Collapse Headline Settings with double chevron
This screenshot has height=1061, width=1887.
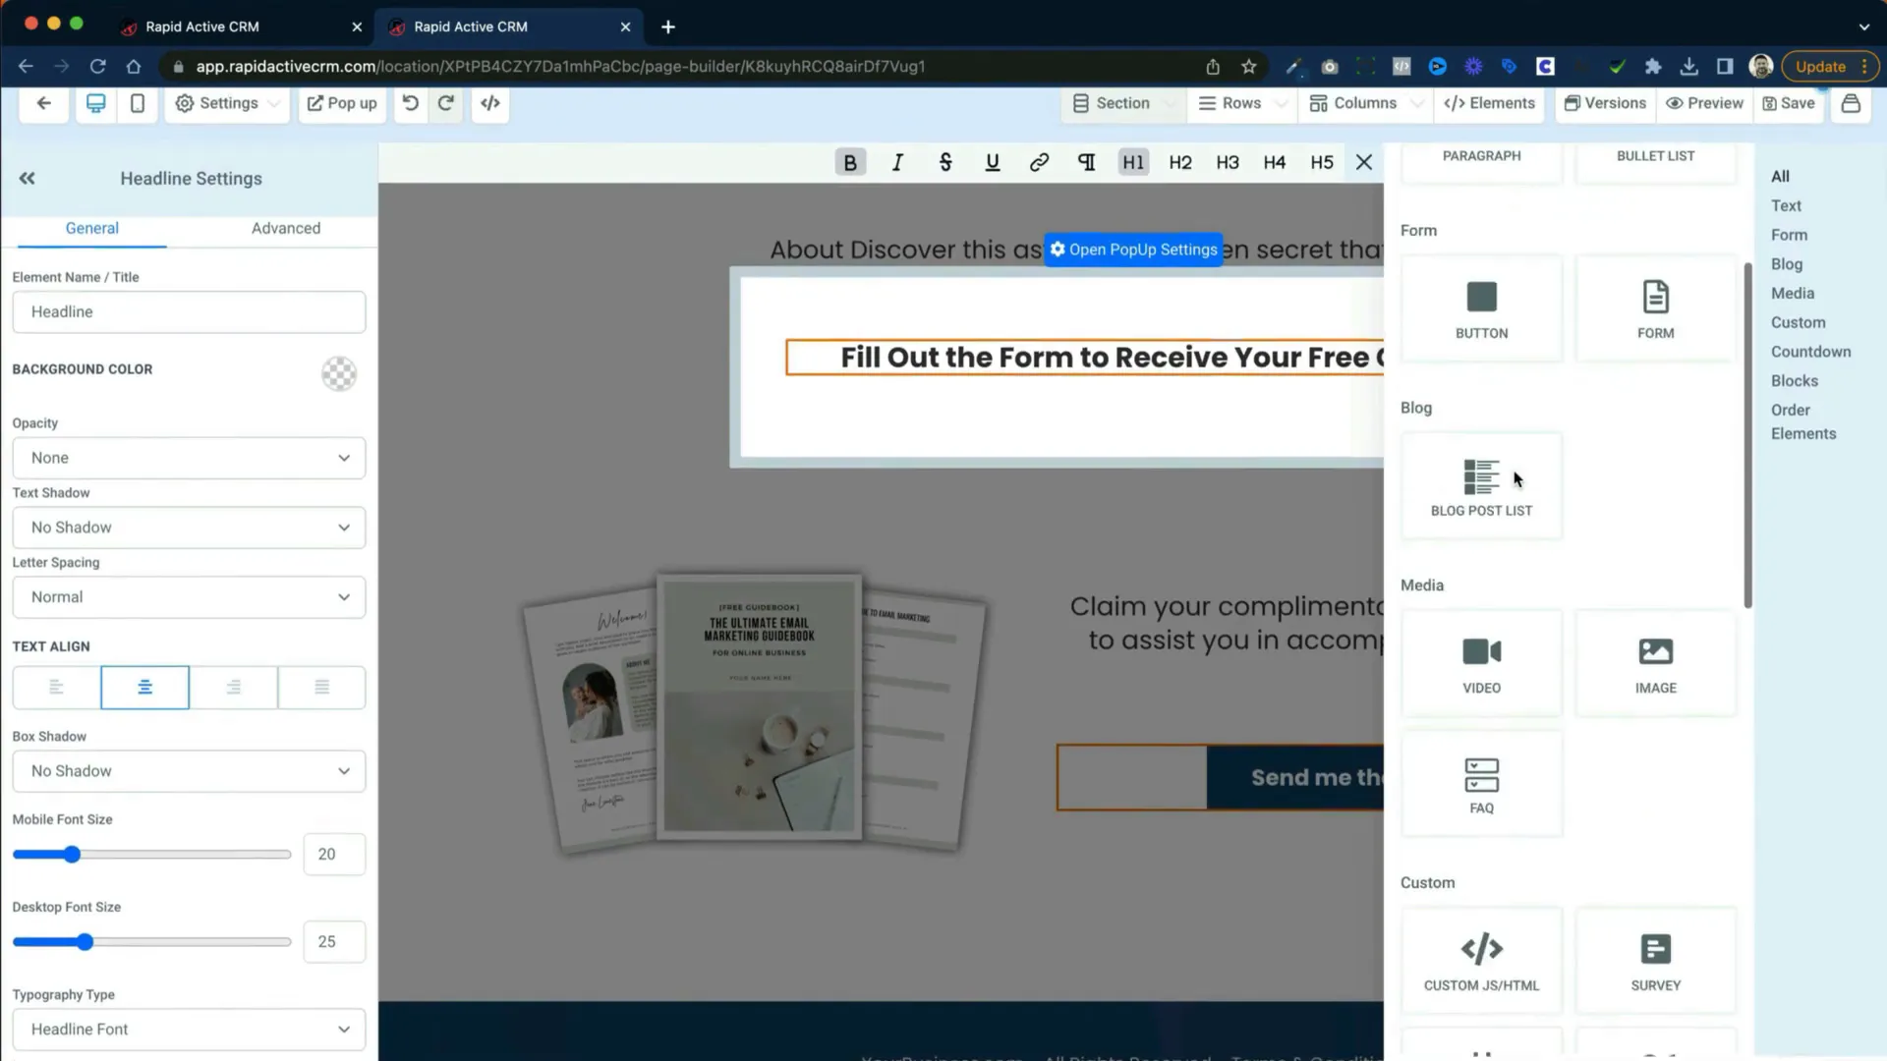pos(27,179)
